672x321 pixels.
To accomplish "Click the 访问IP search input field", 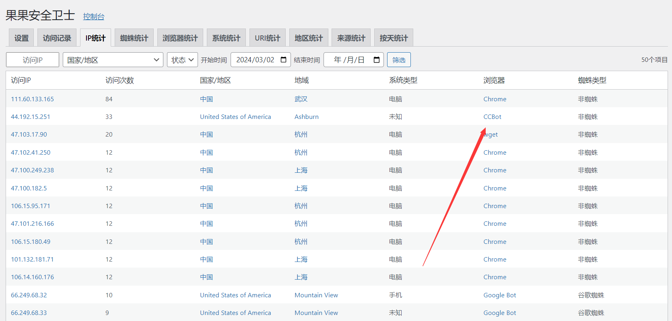I will 33,60.
